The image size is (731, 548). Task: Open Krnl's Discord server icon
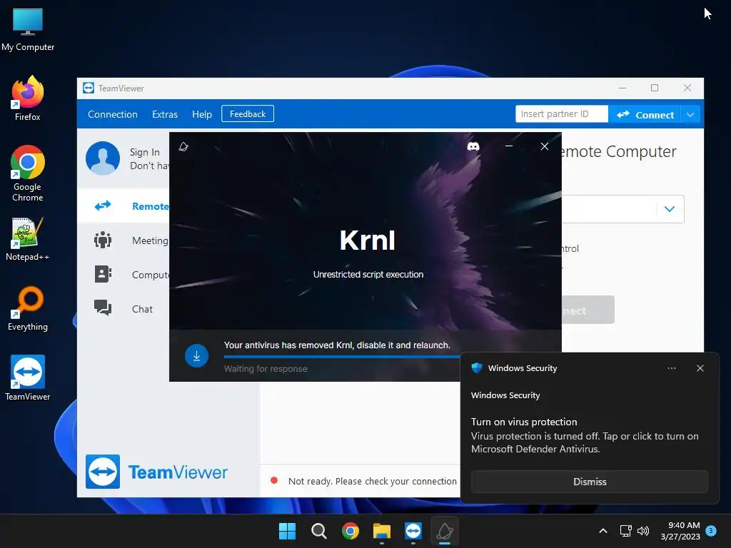coord(473,146)
